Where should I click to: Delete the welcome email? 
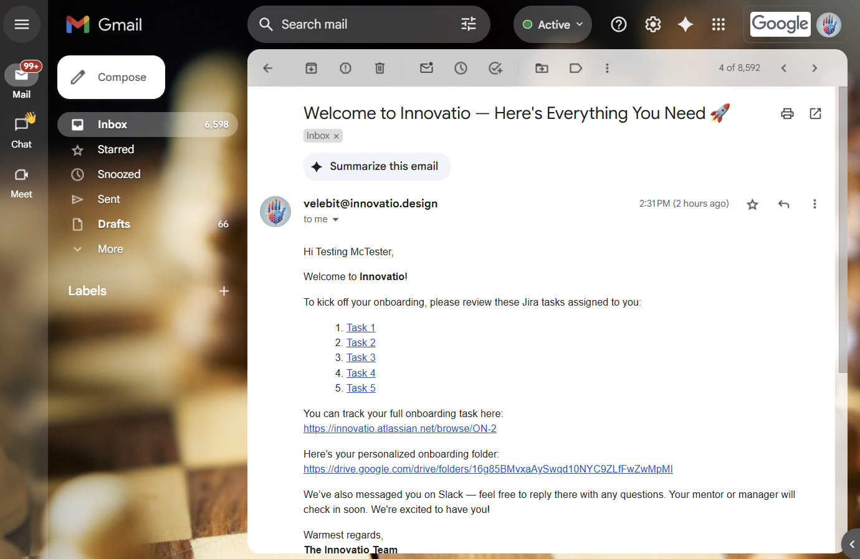click(x=380, y=68)
